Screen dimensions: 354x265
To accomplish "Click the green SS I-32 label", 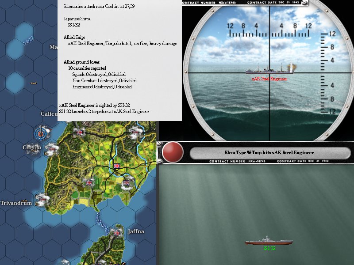I will (269, 248).
